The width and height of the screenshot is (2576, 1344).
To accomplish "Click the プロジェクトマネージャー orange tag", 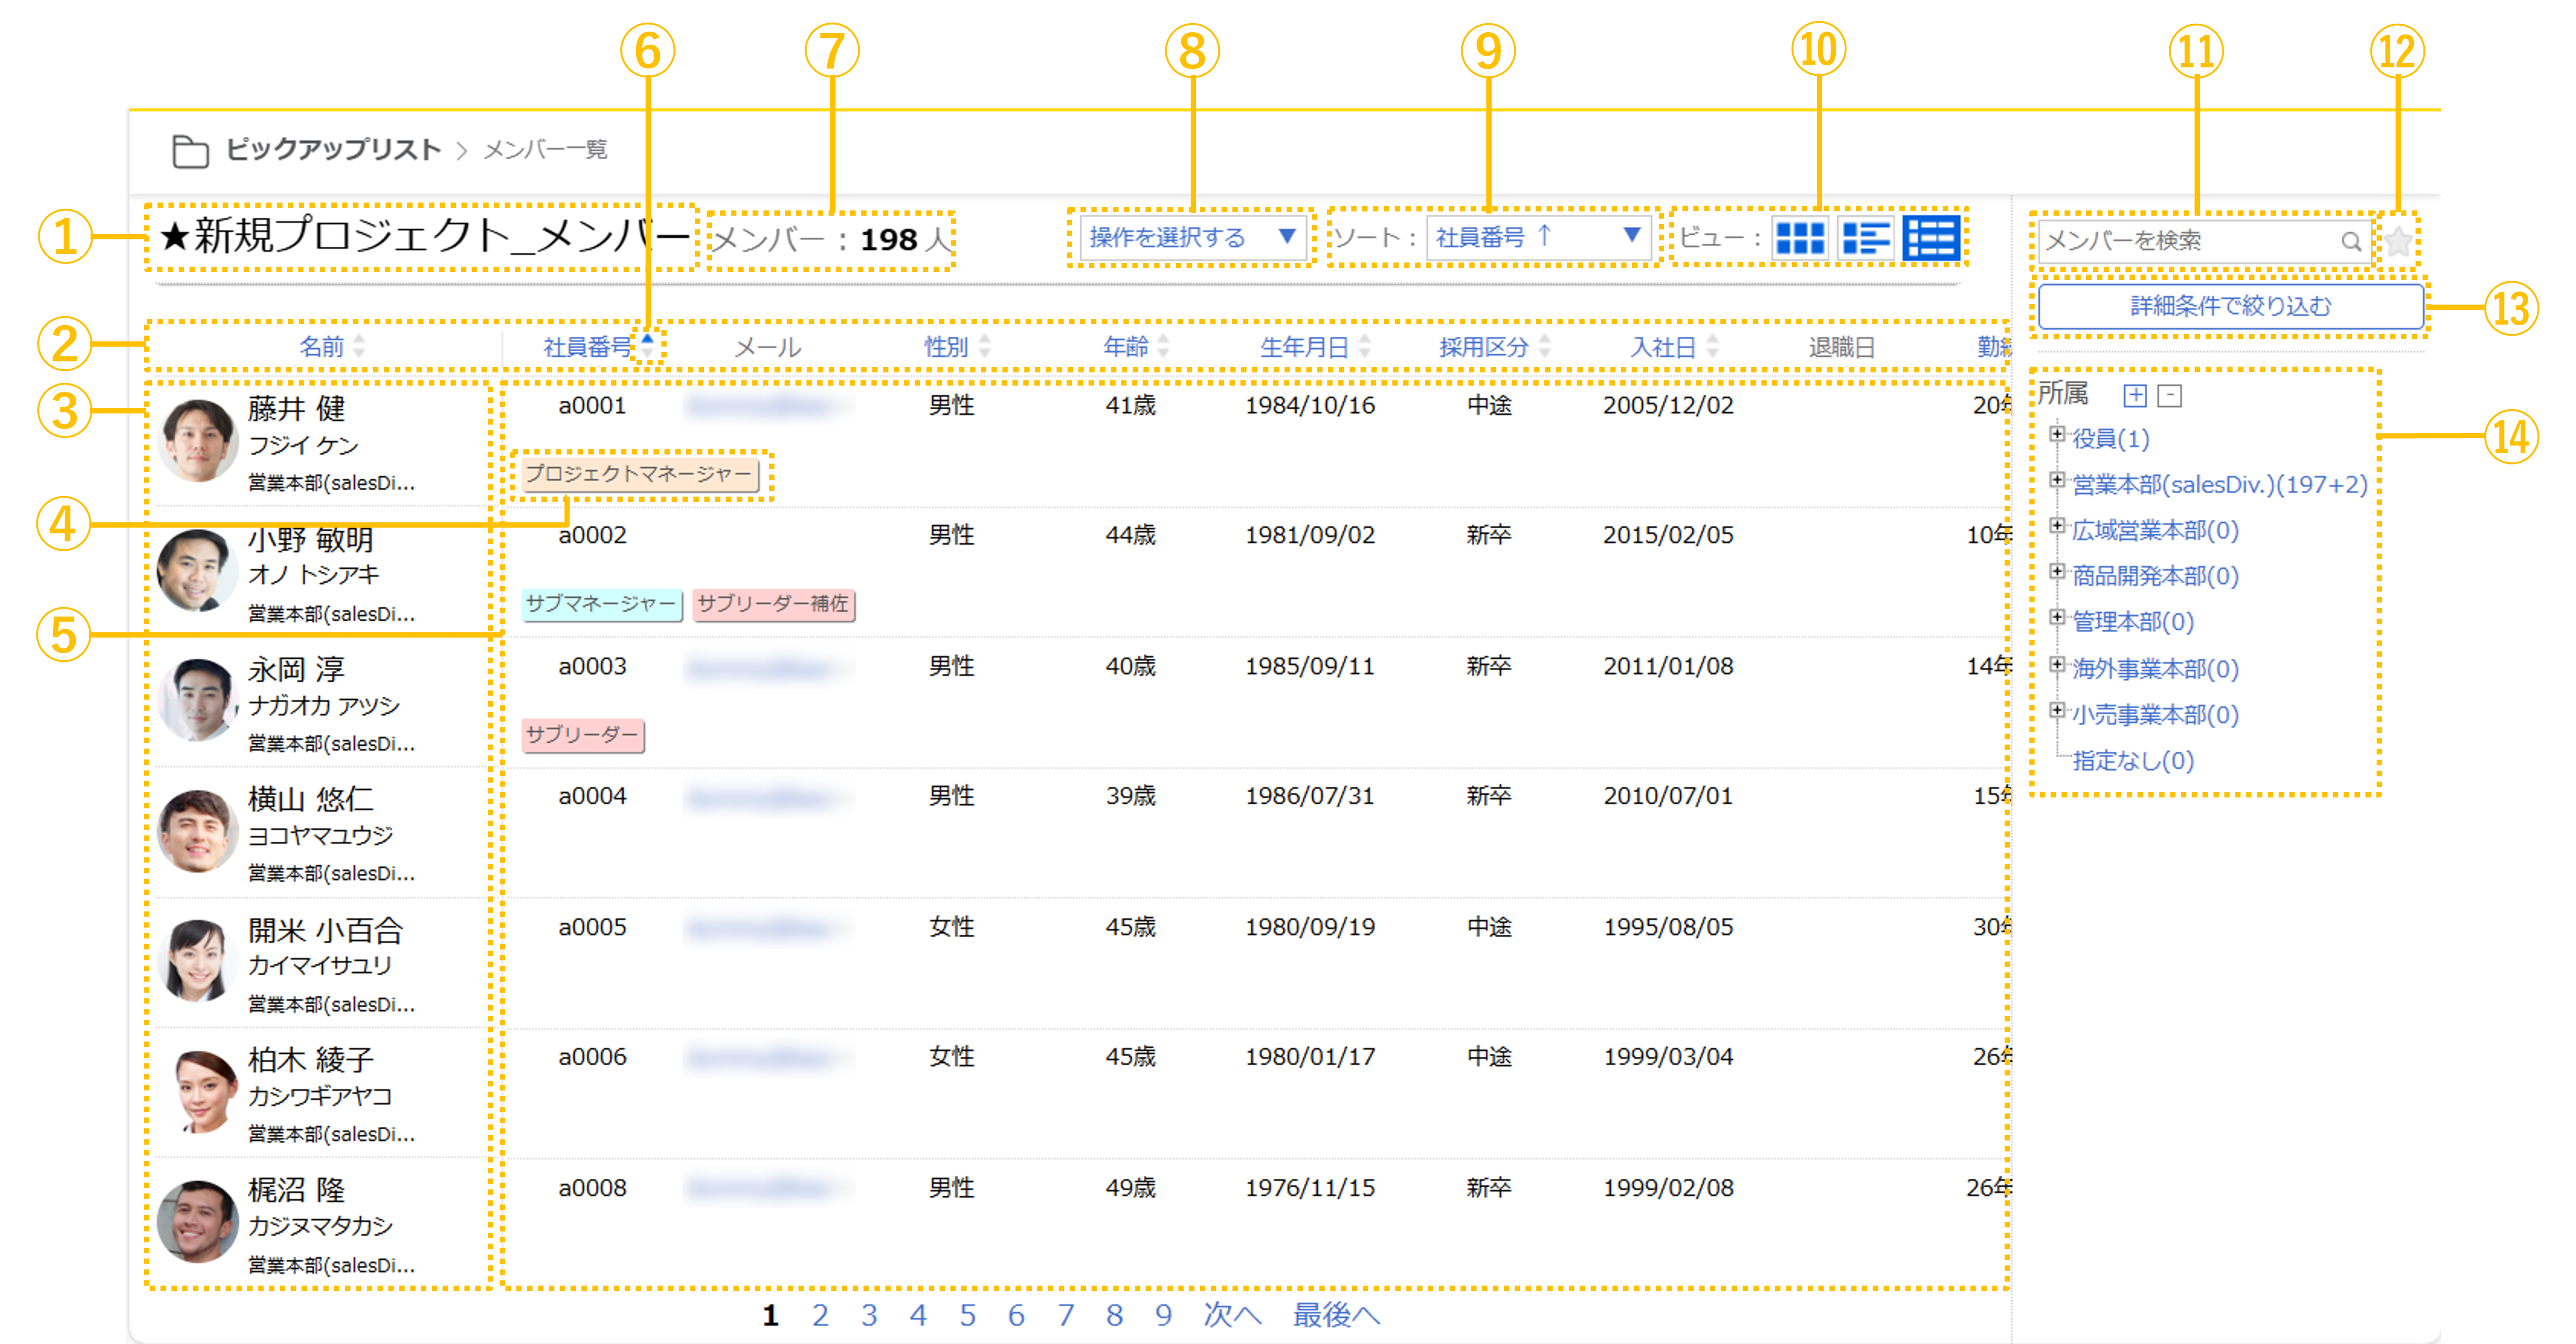I will [640, 474].
